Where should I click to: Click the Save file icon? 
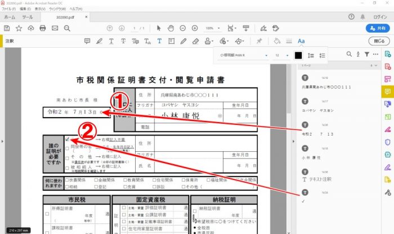point(7,28)
